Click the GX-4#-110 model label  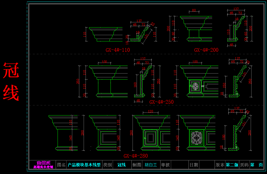coord(118,50)
